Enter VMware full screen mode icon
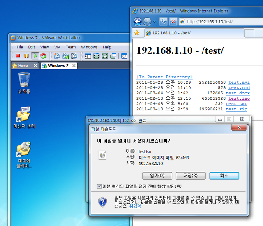Screen dimensions: 263x226 [97, 56]
